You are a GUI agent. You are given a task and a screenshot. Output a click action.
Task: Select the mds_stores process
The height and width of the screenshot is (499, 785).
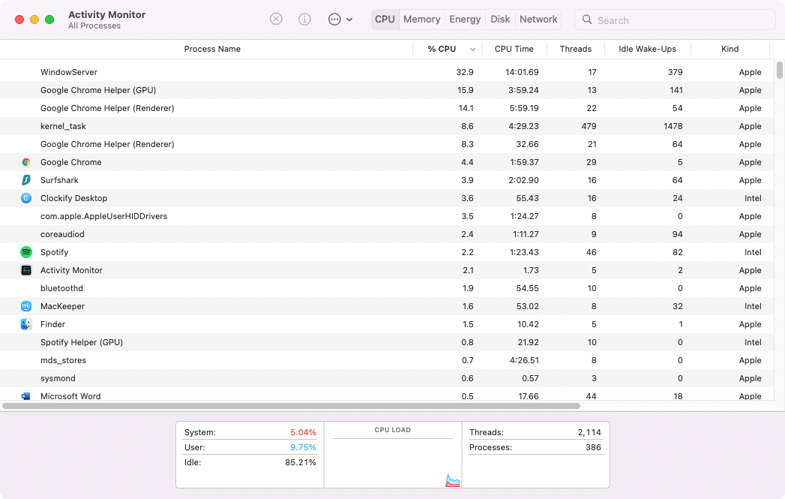[387, 360]
